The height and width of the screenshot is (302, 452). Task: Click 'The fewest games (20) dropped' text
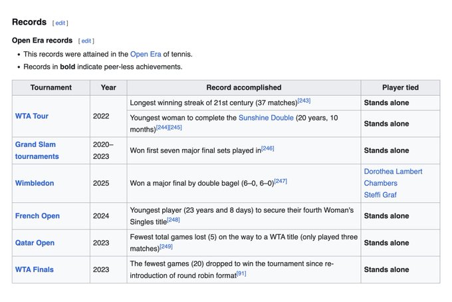[x=232, y=269]
